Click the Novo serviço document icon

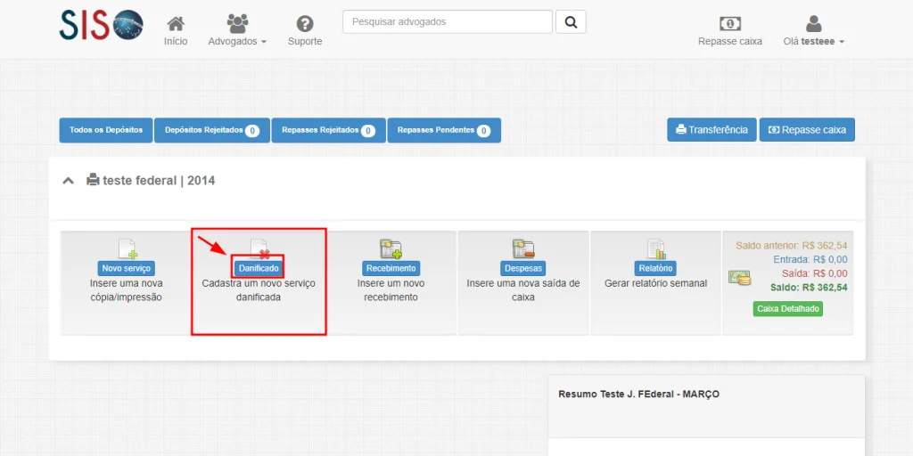point(127,248)
